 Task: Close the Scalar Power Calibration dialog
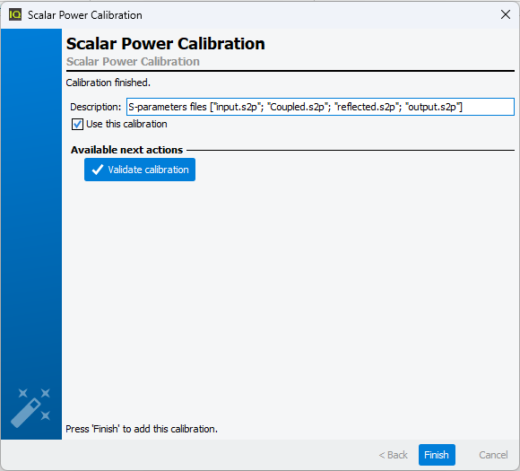(505, 14)
